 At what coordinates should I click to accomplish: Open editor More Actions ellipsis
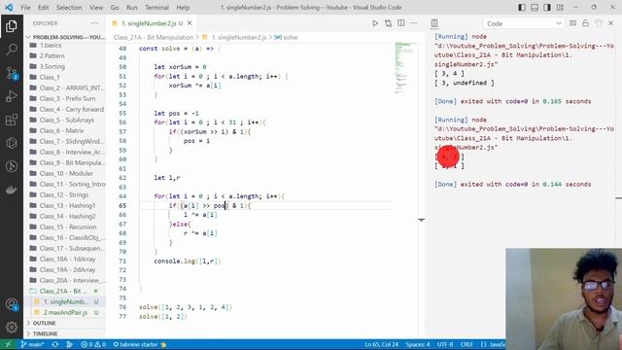click(414, 23)
